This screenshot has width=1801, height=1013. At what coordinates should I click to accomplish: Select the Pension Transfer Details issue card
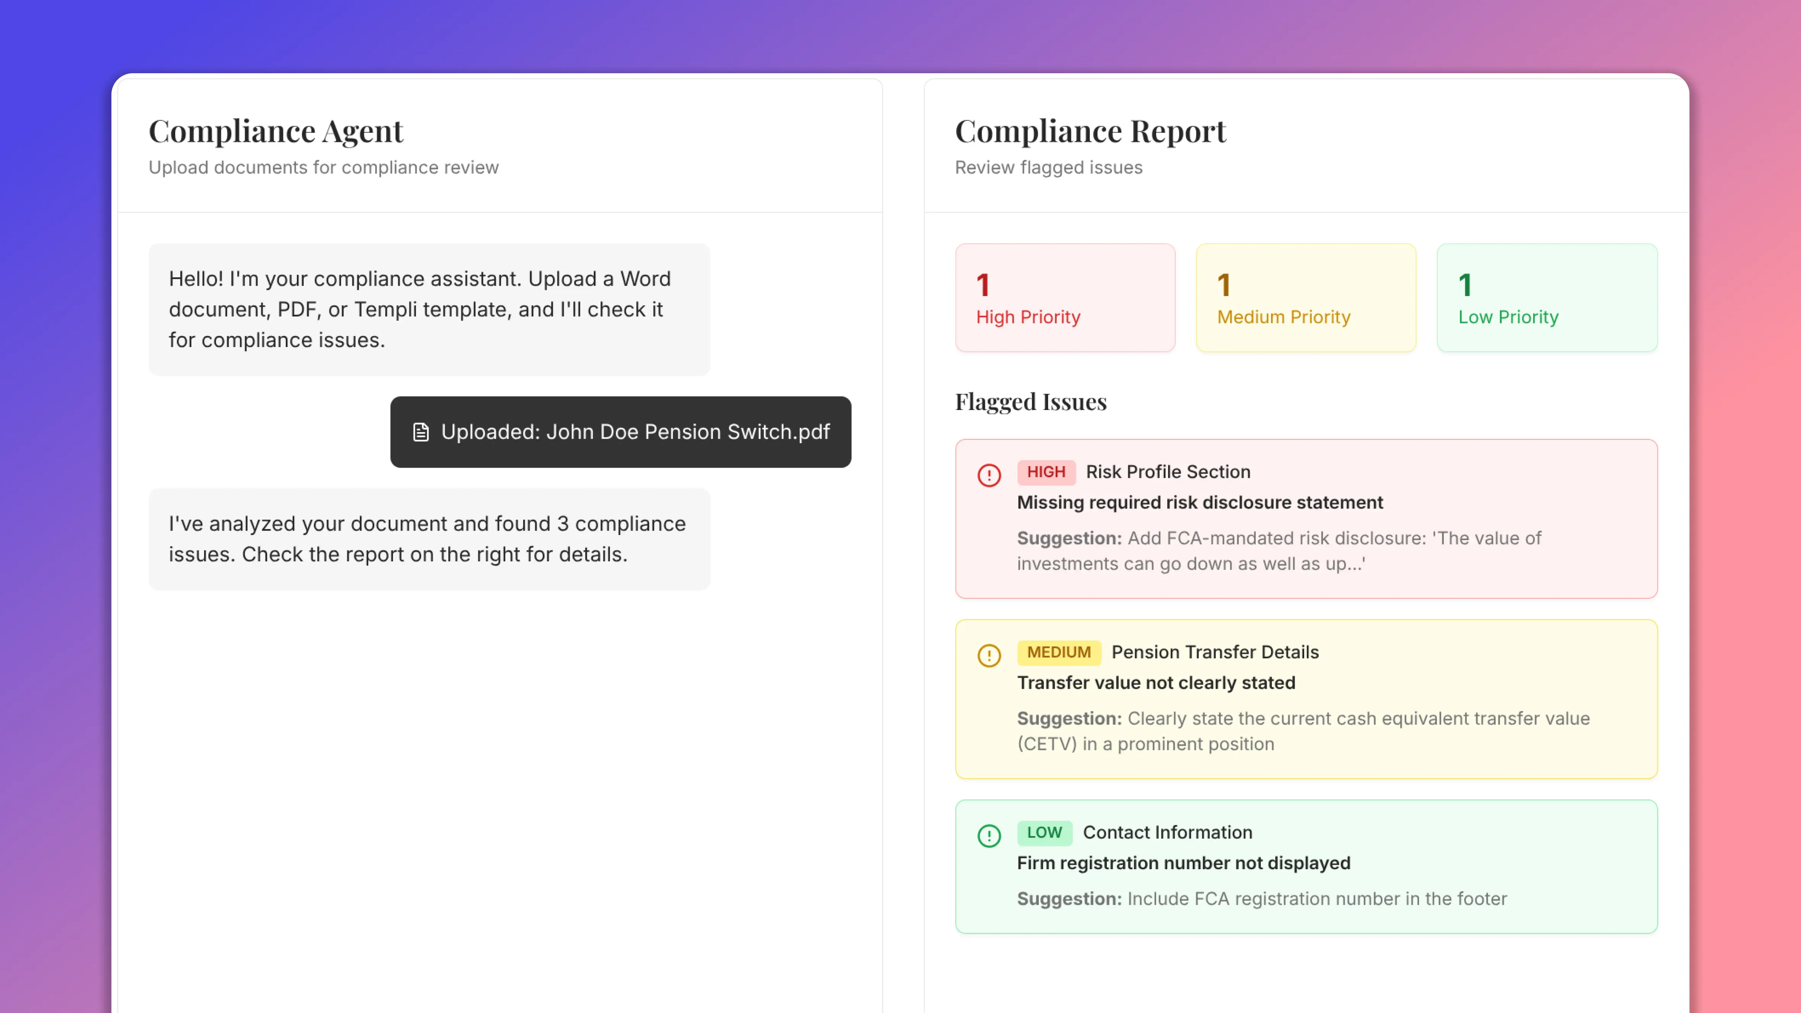click(x=1306, y=699)
